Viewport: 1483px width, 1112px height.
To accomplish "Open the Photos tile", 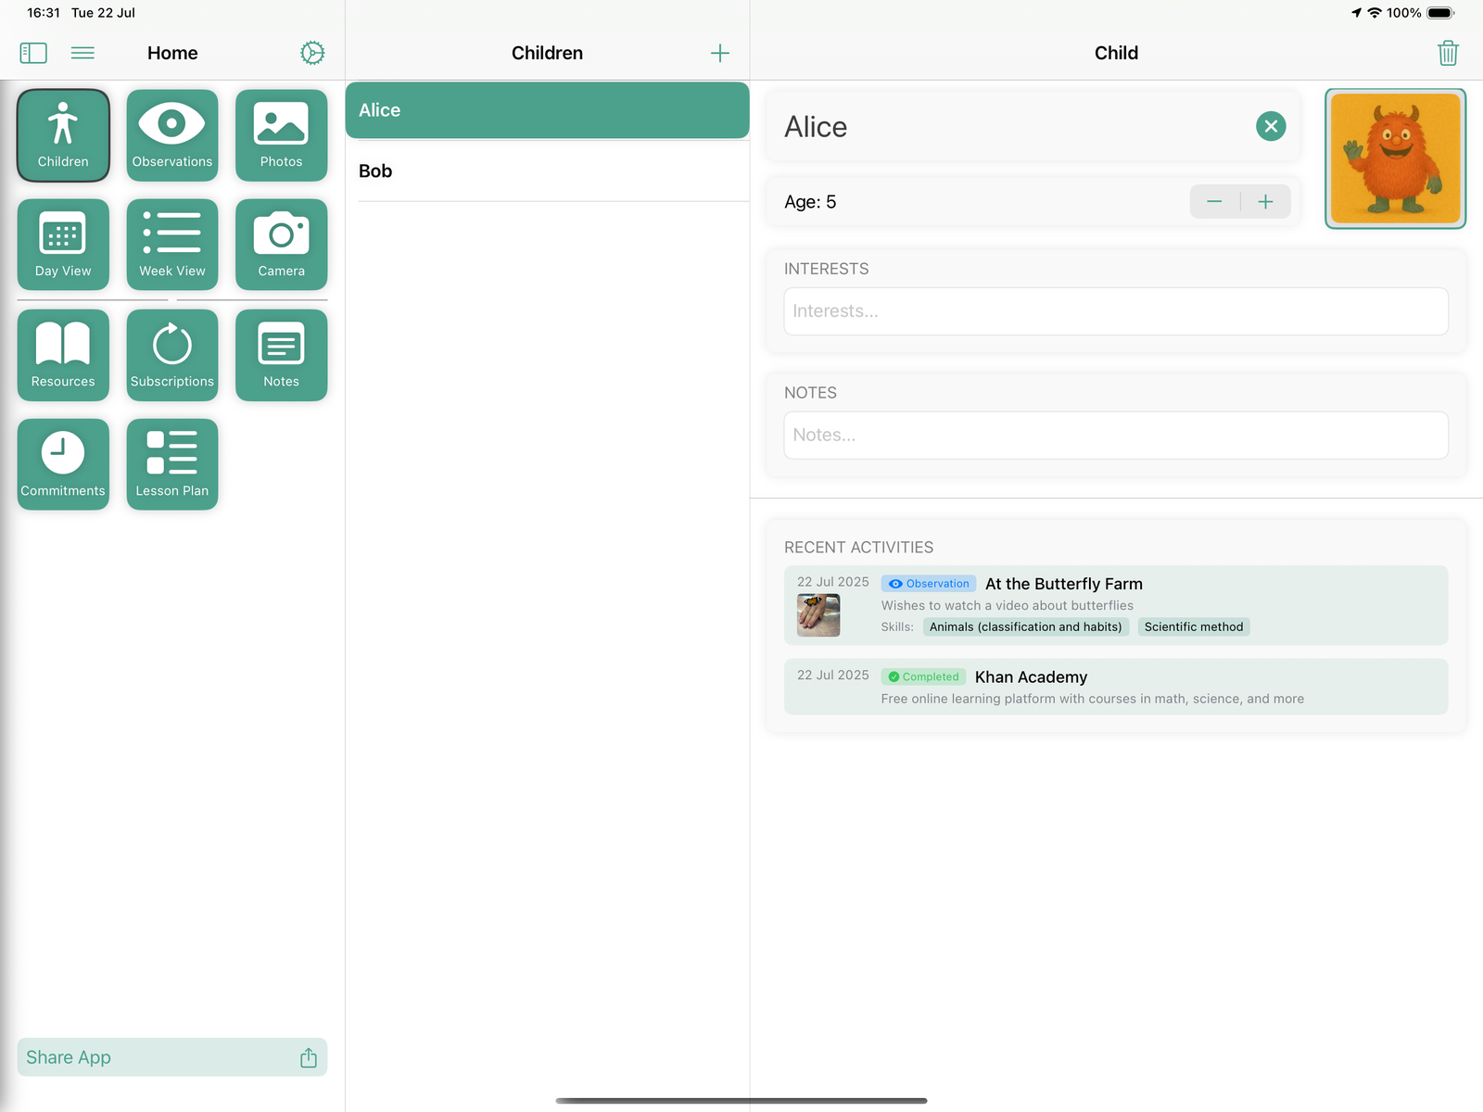I will tap(281, 135).
